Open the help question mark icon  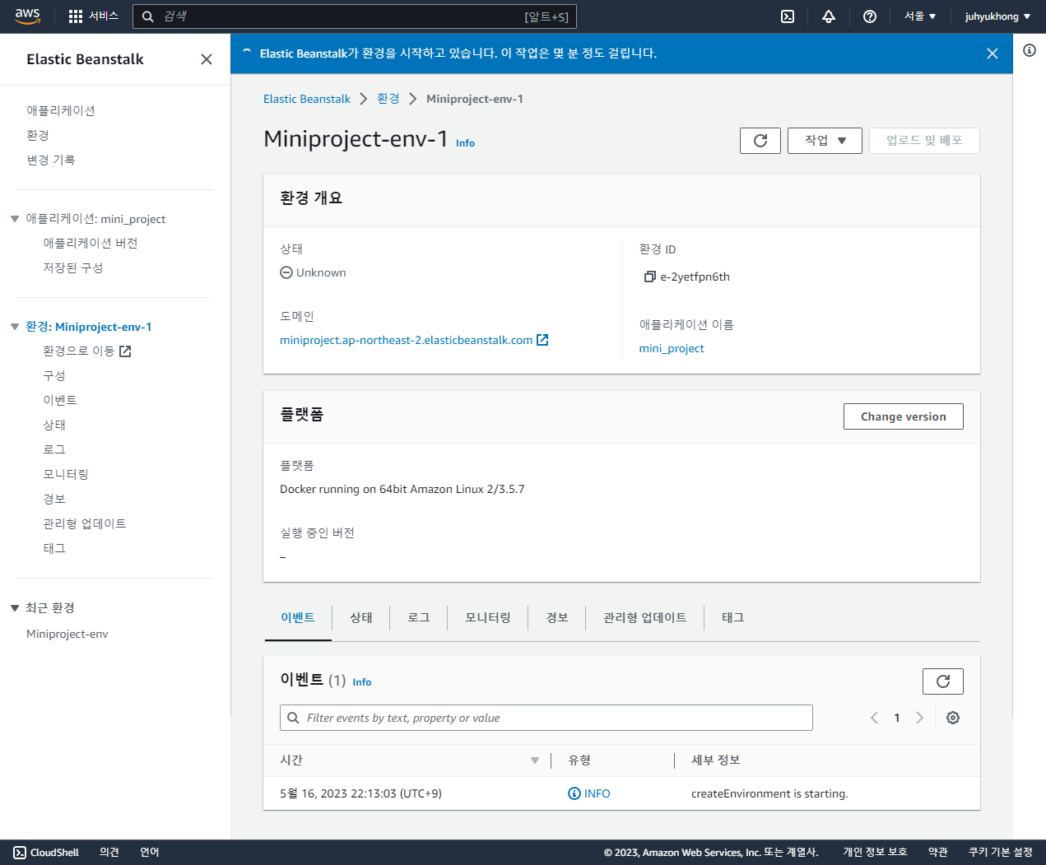tap(870, 16)
